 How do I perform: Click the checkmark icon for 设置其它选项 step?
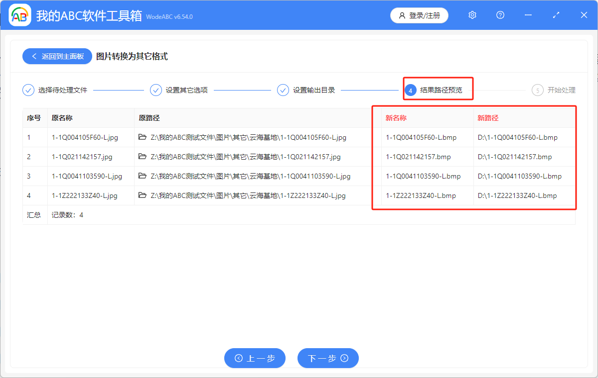[x=156, y=90]
